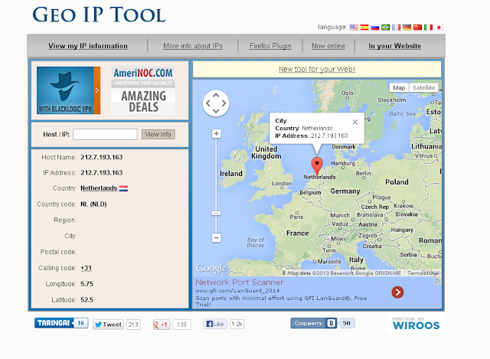Like the page on Facebook

(215, 324)
